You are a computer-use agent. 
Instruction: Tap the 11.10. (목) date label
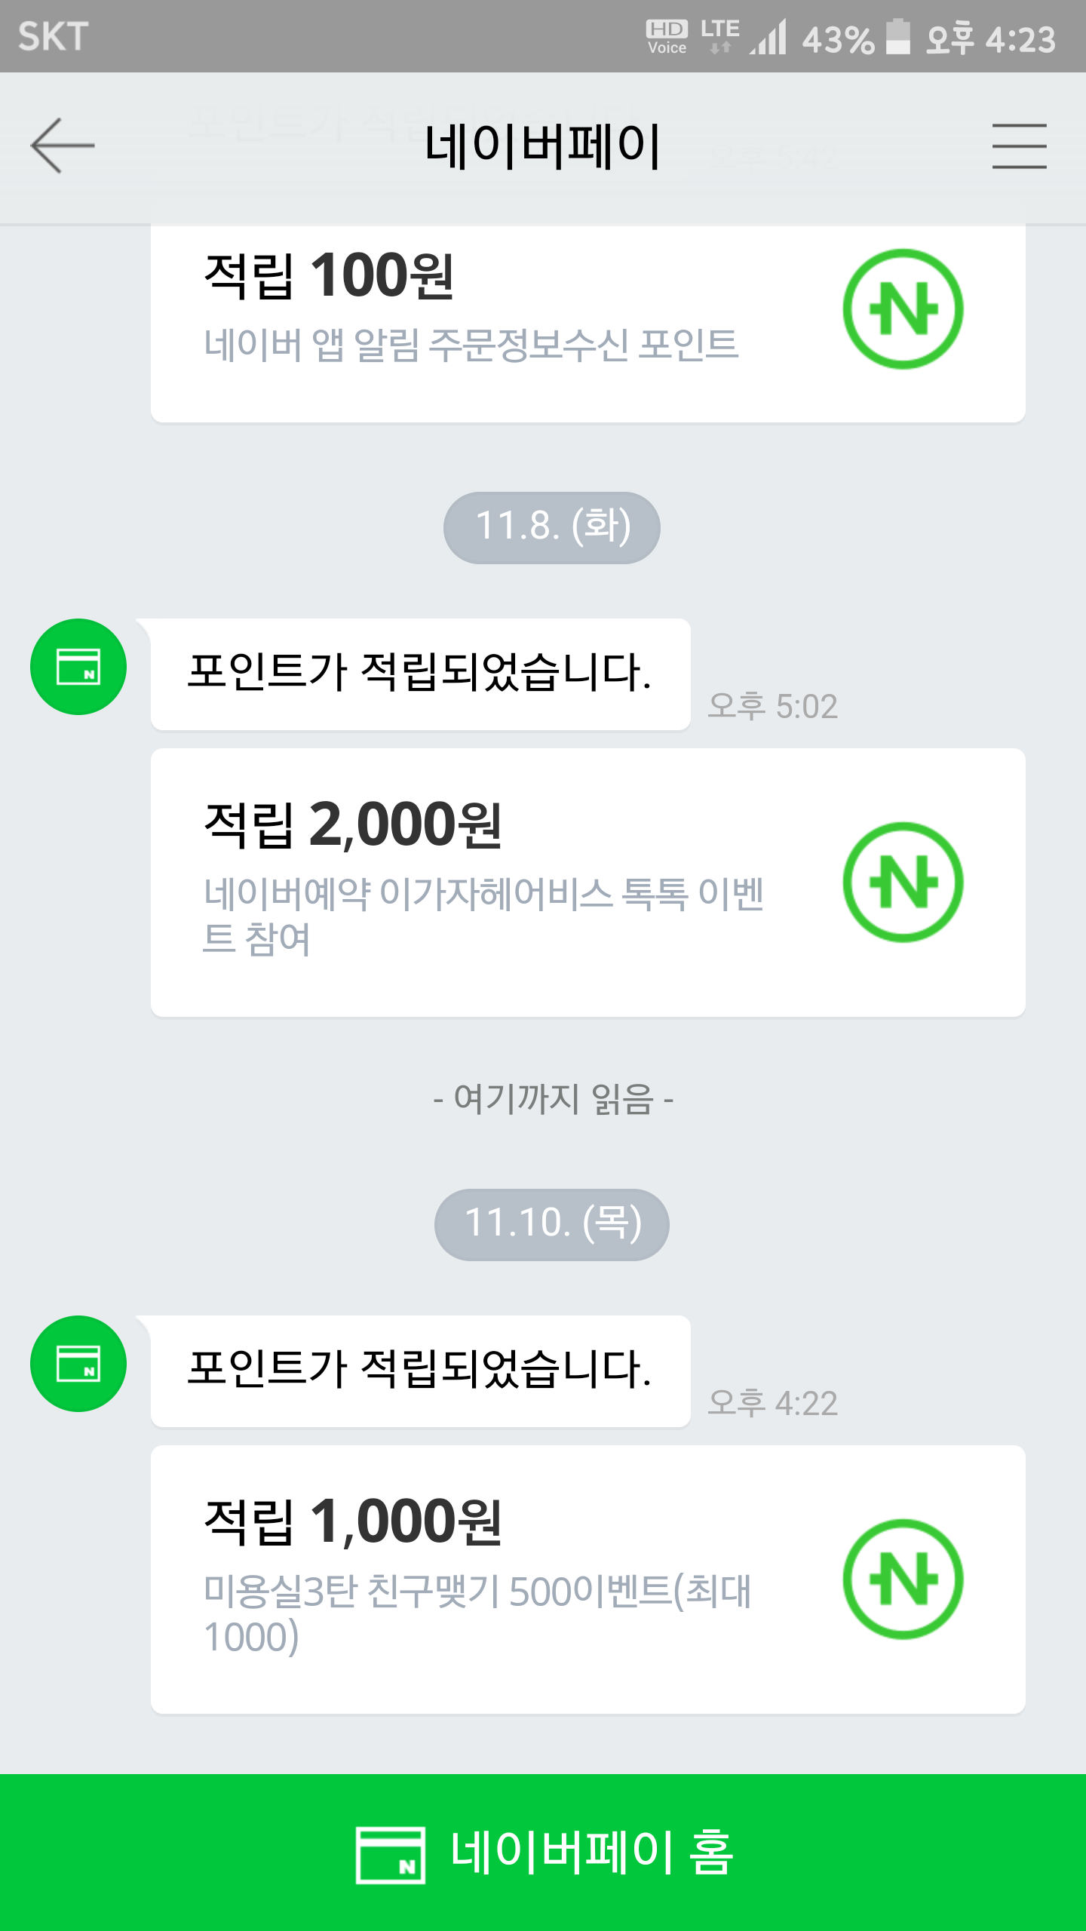(x=552, y=1224)
